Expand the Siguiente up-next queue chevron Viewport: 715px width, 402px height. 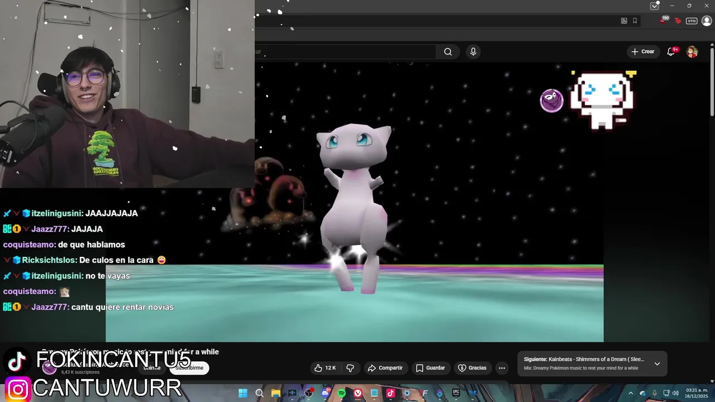coord(657,363)
